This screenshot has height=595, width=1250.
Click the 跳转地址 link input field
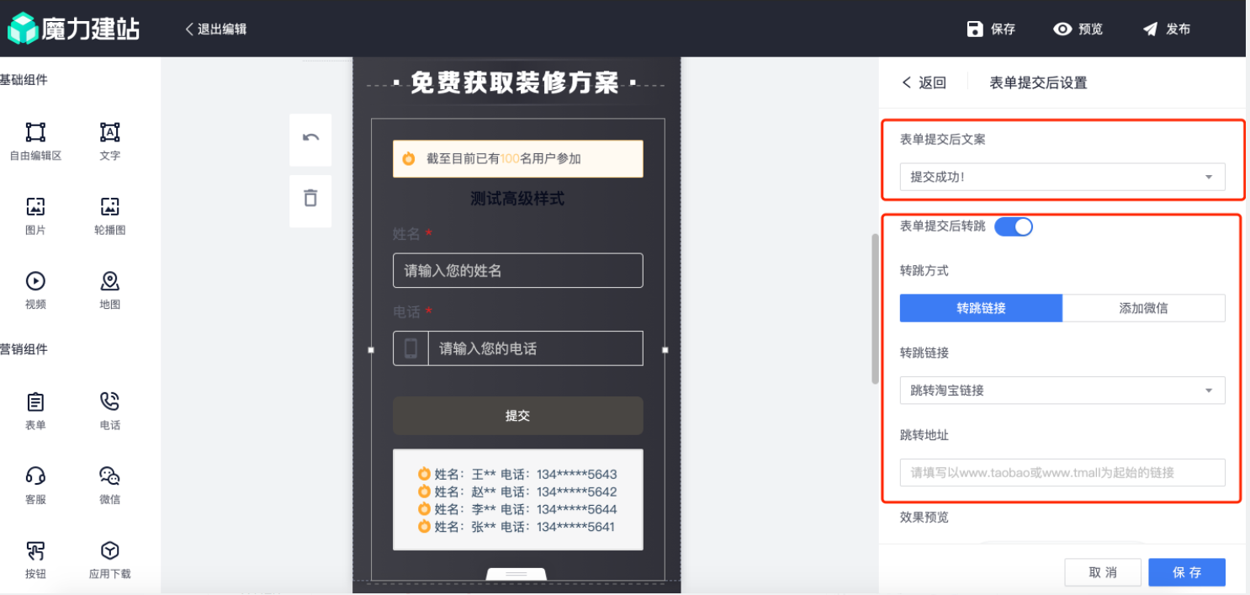[1062, 472]
